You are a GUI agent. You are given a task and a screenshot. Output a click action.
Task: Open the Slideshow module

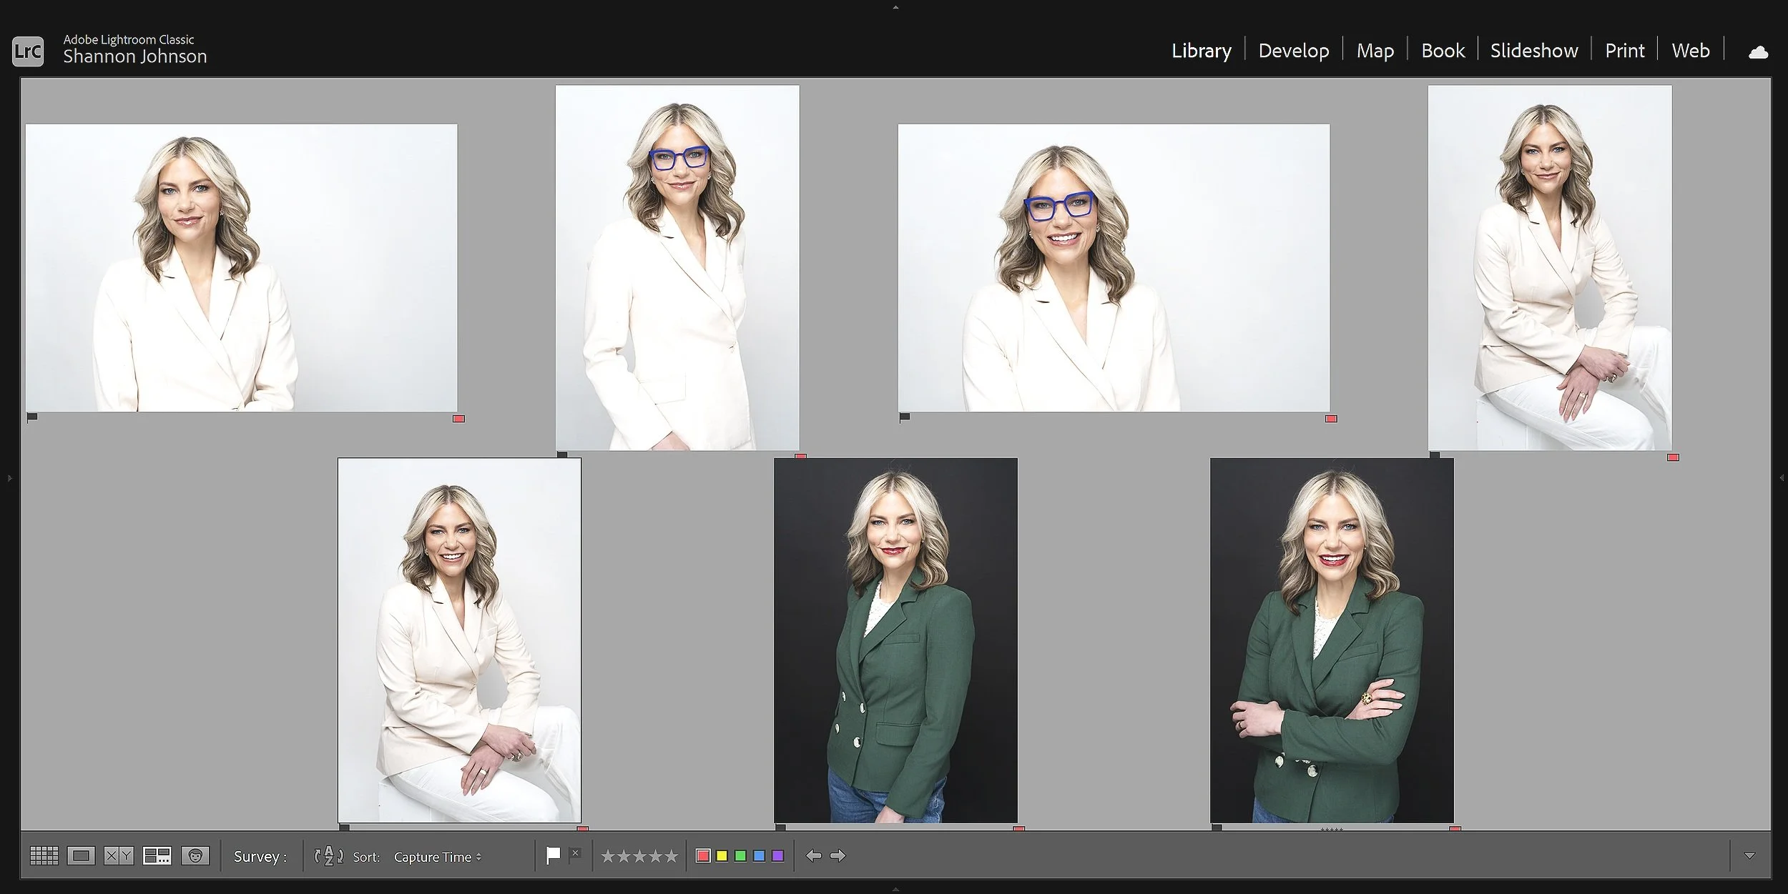1533,51
